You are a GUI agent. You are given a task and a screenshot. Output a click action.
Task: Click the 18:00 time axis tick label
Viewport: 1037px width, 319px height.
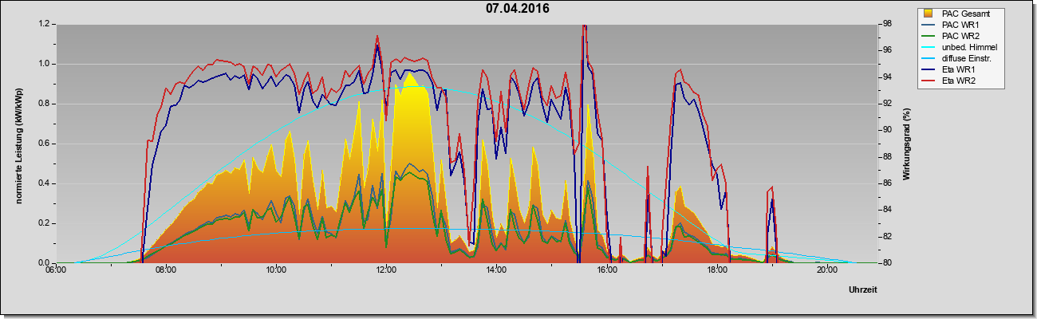coord(716,270)
